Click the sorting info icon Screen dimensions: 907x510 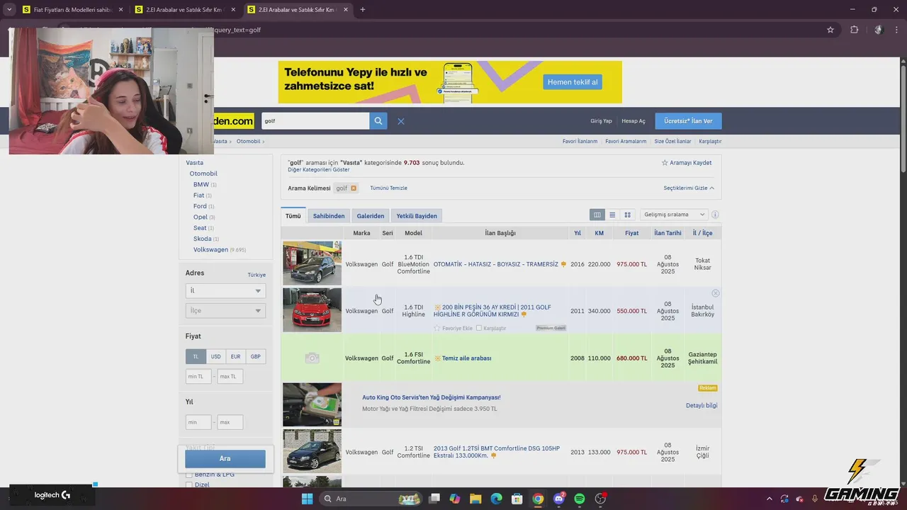(715, 215)
